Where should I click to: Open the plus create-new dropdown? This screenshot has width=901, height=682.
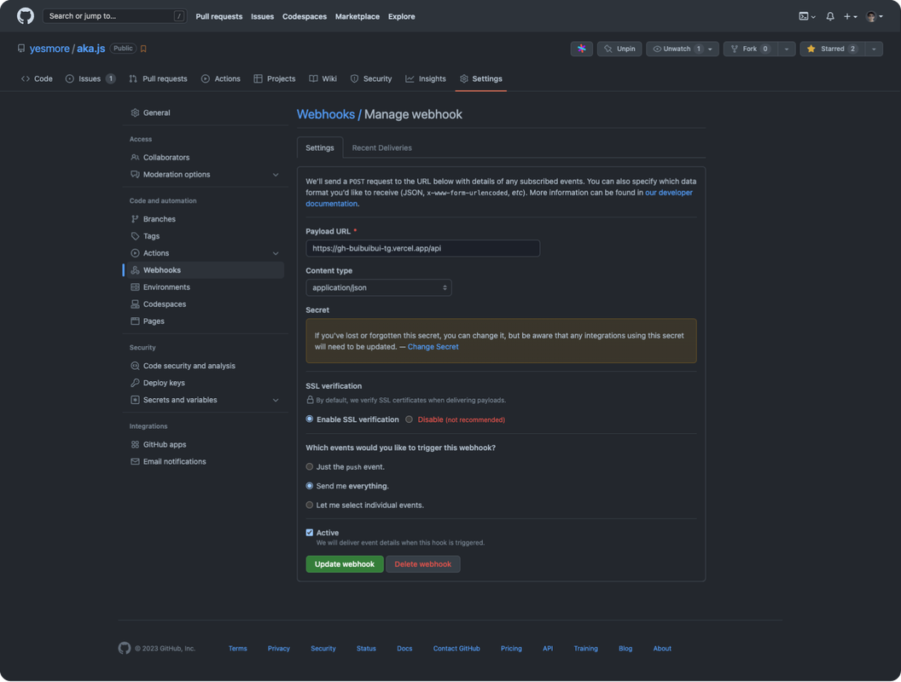851,17
